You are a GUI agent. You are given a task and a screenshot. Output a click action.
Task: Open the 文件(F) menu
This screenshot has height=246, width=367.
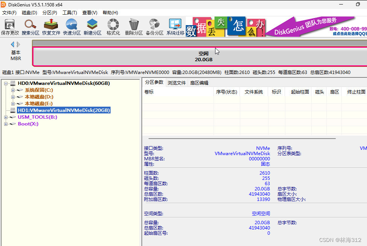tap(9, 13)
